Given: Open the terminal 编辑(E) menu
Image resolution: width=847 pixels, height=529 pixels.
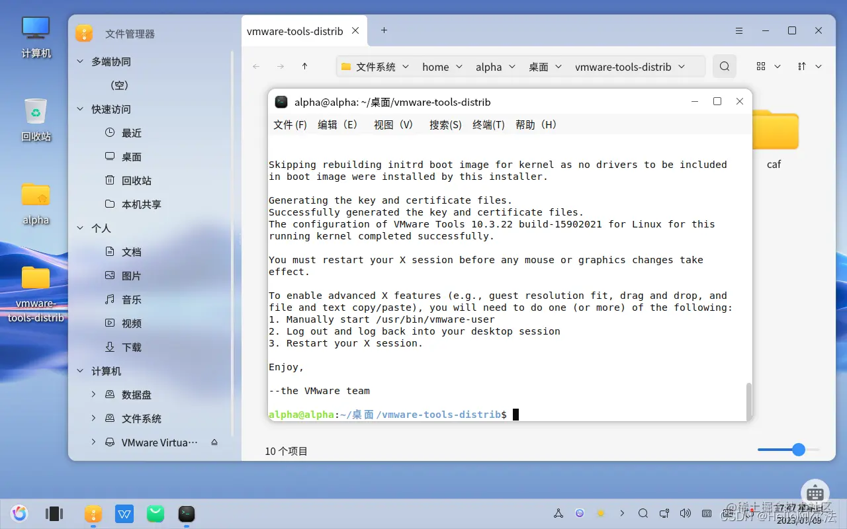Looking at the screenshot, I should pos(337,124).
